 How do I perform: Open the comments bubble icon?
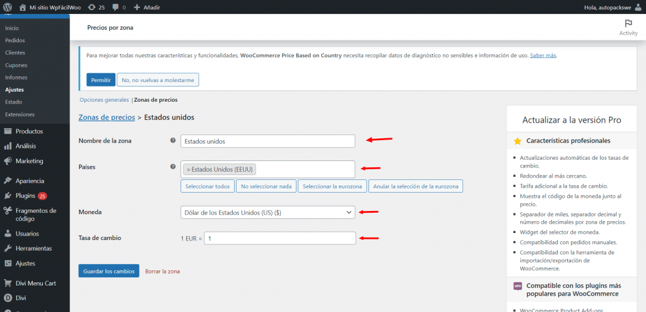pos(115,7)
